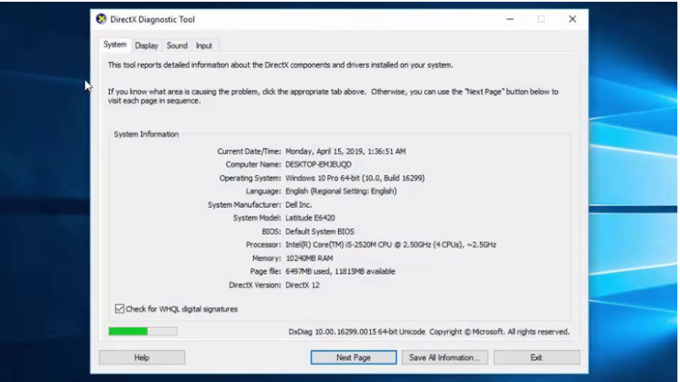Image resolution: width=680 pixels, height=382 pixels.
Task: Click the Processor information value
Action: 390,245
